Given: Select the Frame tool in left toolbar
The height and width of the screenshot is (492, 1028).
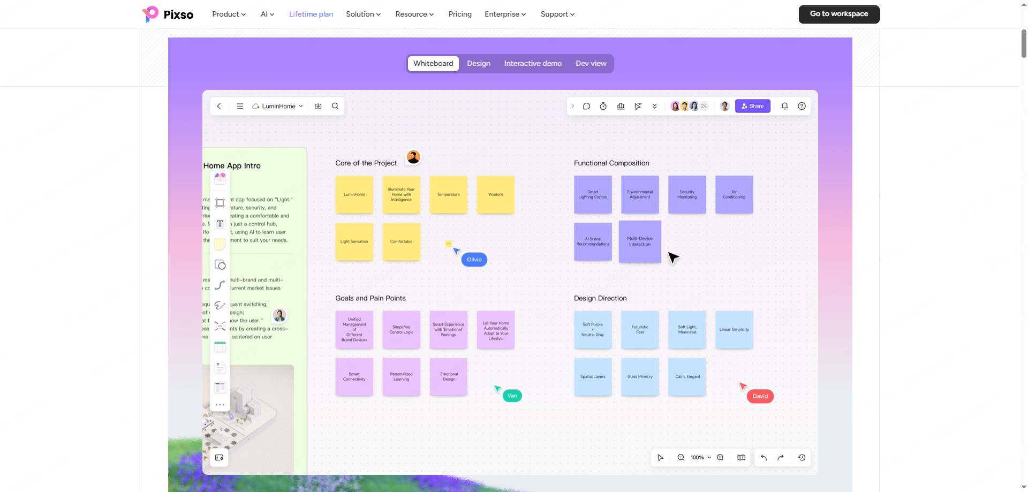Looking at the screenshot, I should pyautogui.click(x=220, y=203).
